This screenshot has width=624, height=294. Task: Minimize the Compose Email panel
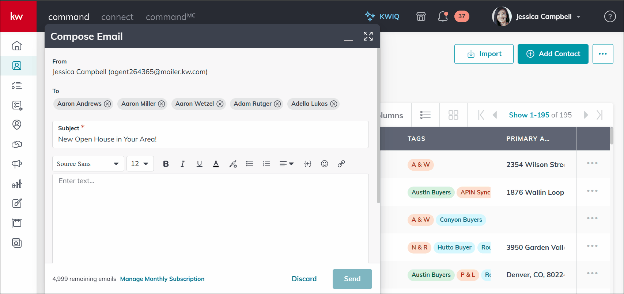(348, 40)
